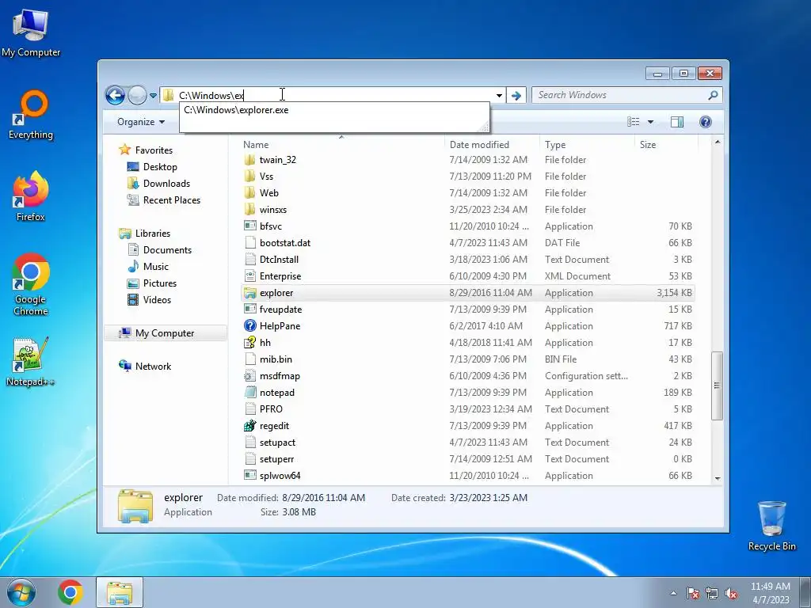Click the search magnifier icon
The image size is (811, 608).
pyautogui.click(x=714, y=95)
